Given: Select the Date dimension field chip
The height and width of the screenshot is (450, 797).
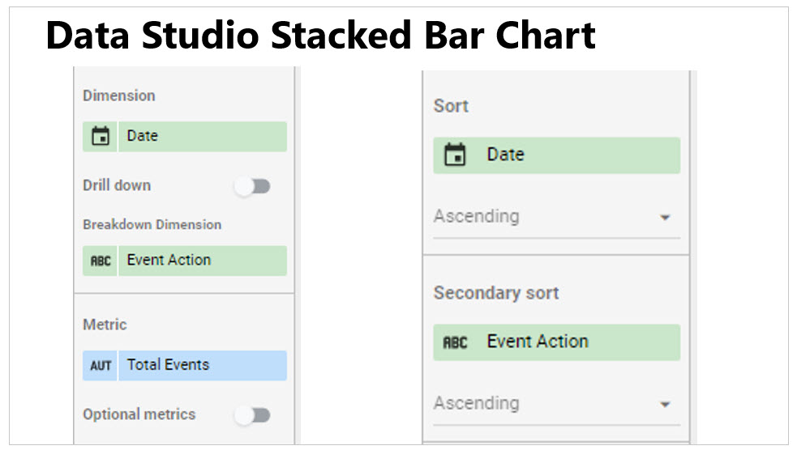Looking at the screenshot, I should (x=185, y=137).
